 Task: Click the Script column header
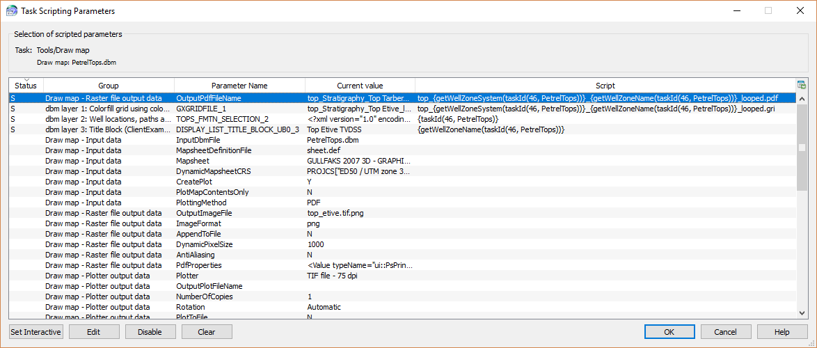coord(605,86)
